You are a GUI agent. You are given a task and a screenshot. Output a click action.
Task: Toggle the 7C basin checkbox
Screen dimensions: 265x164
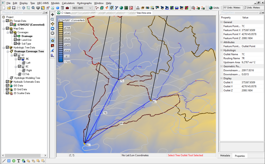tap(19, 59)
